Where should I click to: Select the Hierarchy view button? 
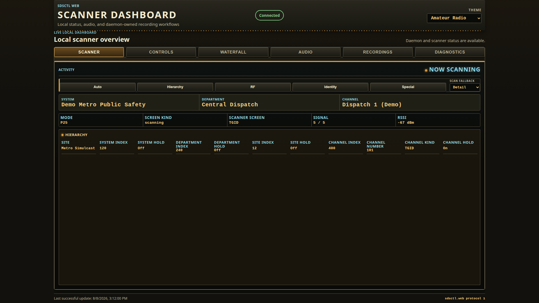(175, 87)
